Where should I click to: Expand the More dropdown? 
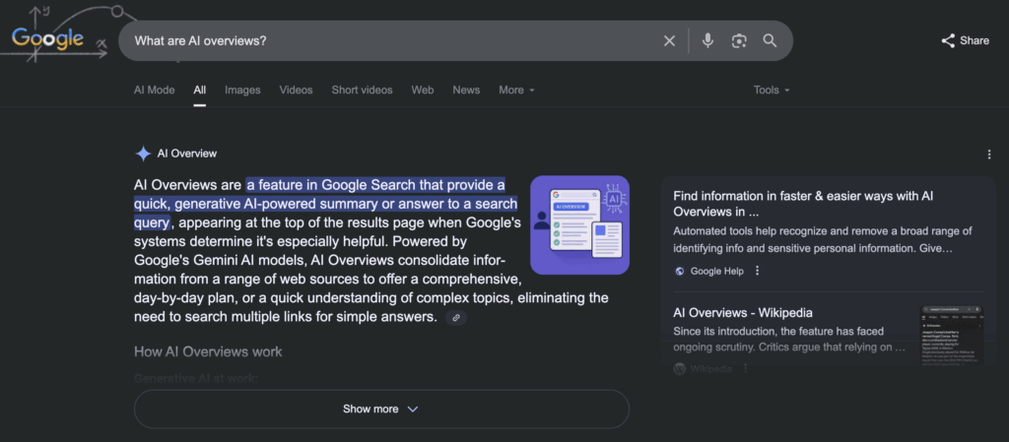click(x=516, y=90)
